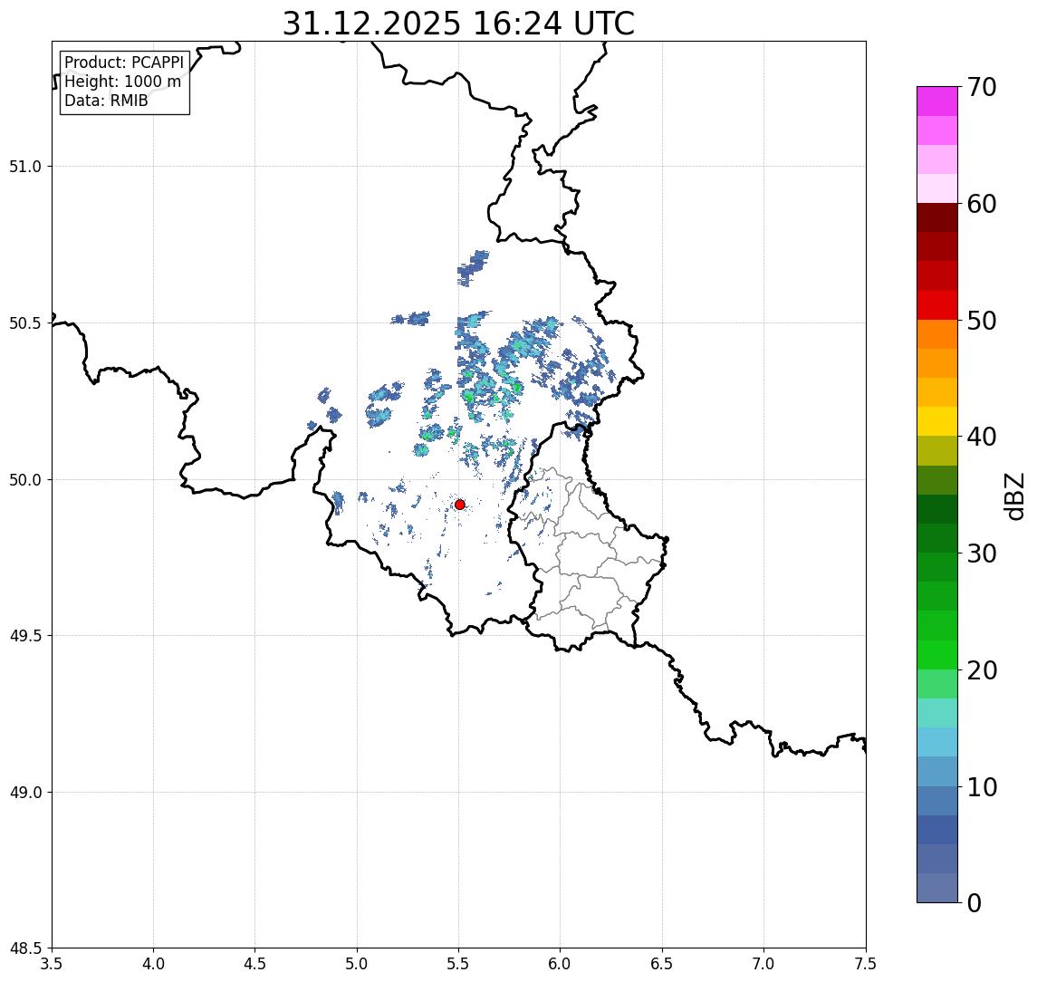Pick the magenta swatch atop the colorbar
Viewport: 1037px width, 982px height.
937,101
